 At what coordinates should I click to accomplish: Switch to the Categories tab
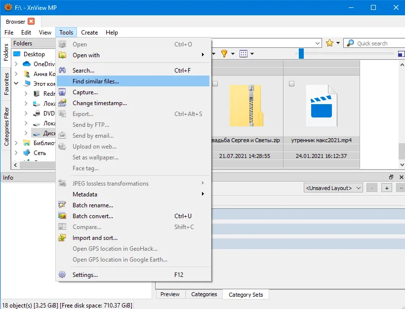click(x=204, y=294)
